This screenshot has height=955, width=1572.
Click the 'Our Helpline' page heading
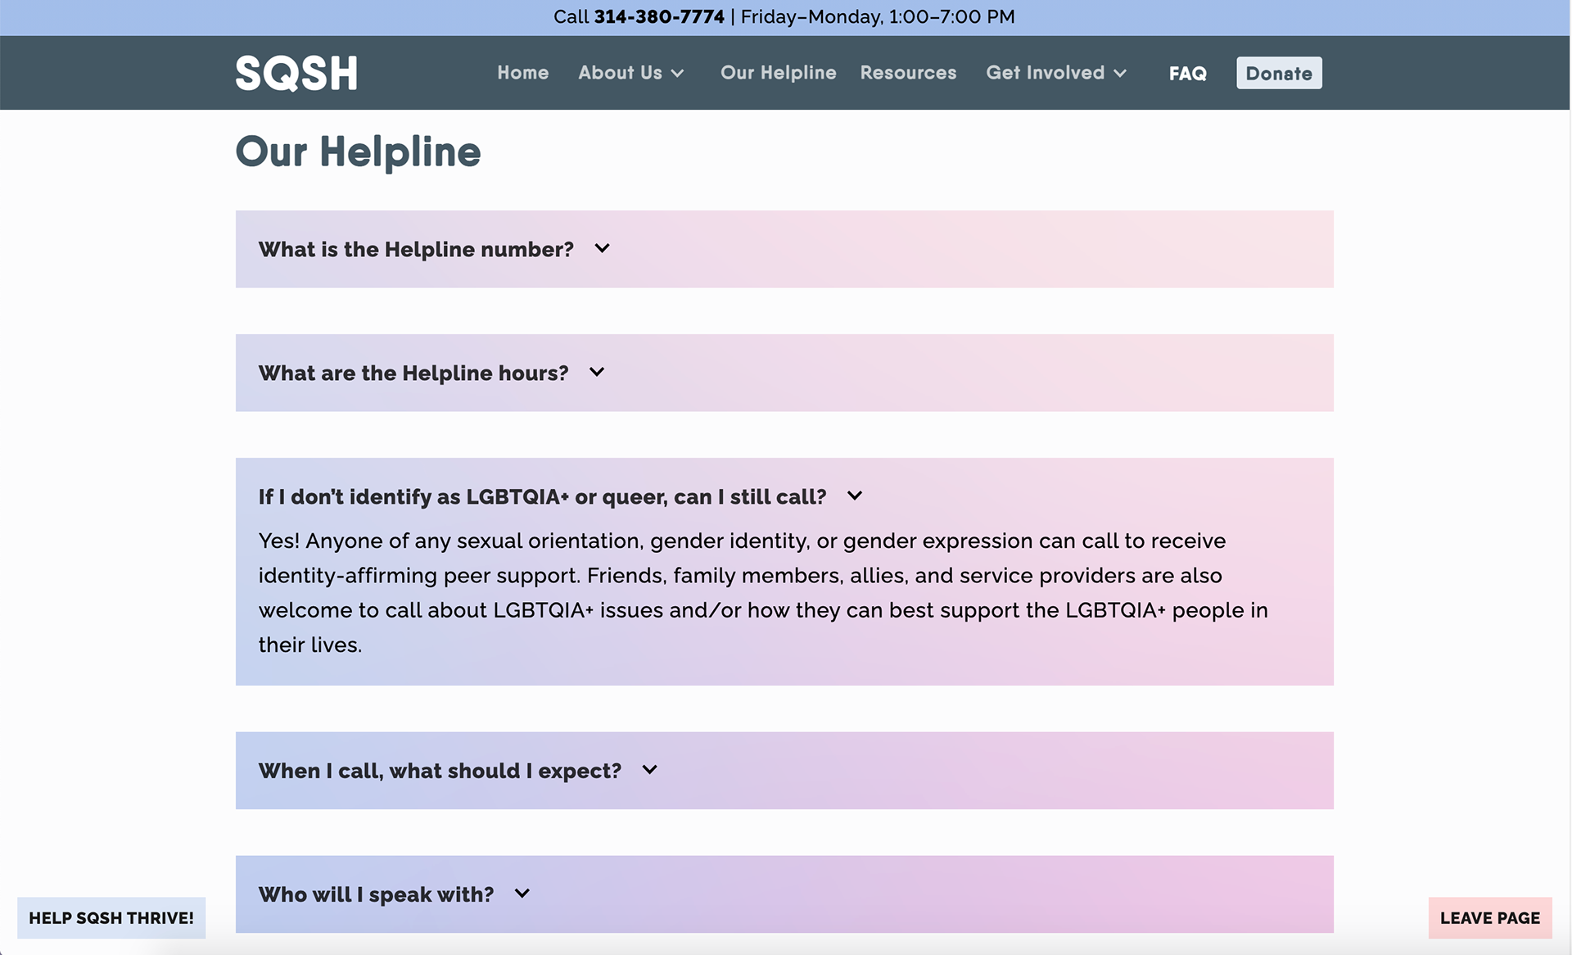(358, 152)
